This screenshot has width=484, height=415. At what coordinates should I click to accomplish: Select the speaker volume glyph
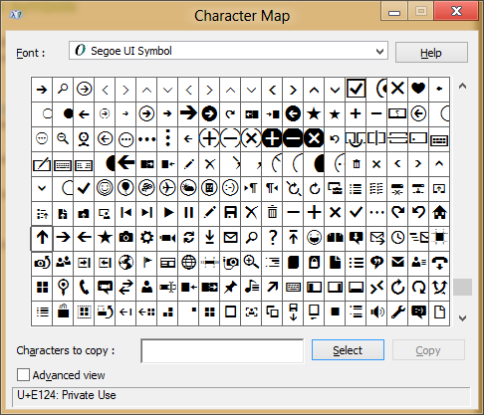click(x=376, y=311)
